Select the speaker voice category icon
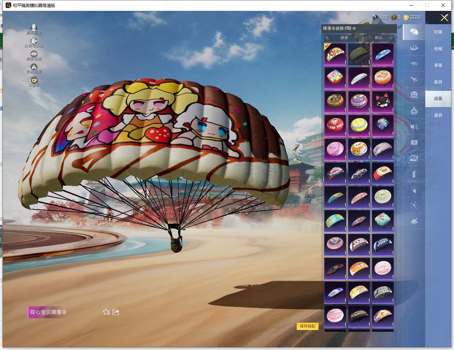The width and height of the screenshot is (454, 350). pyautogui.click(x=414, y=126)
